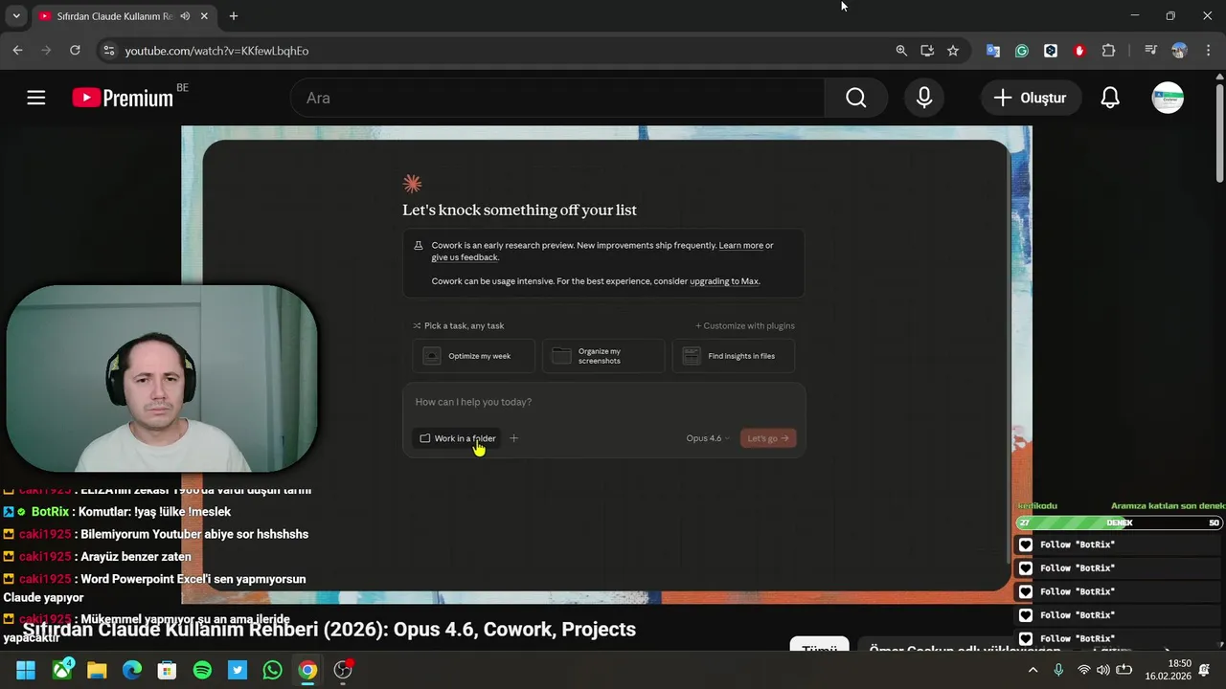The height and width of the screenshot is (689, 1226).
Task: Click the webcam overlay thumbnail
Action: coord(161,379)
